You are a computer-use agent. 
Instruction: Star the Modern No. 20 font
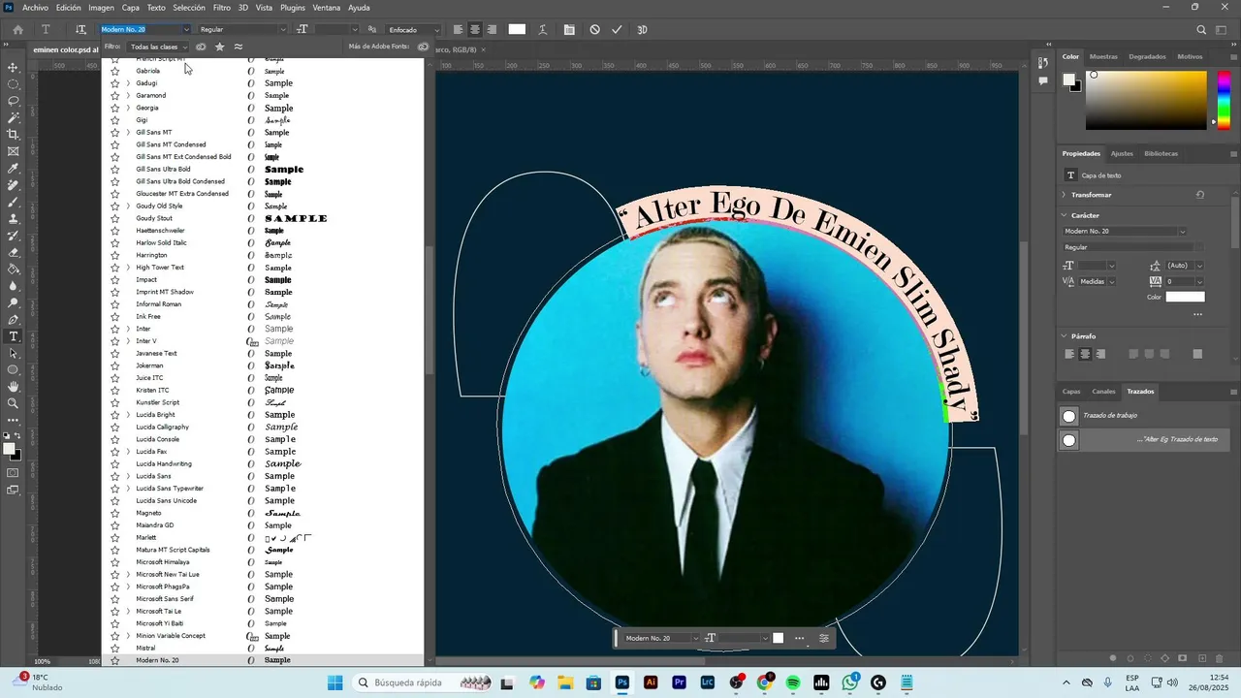point(115,660)
